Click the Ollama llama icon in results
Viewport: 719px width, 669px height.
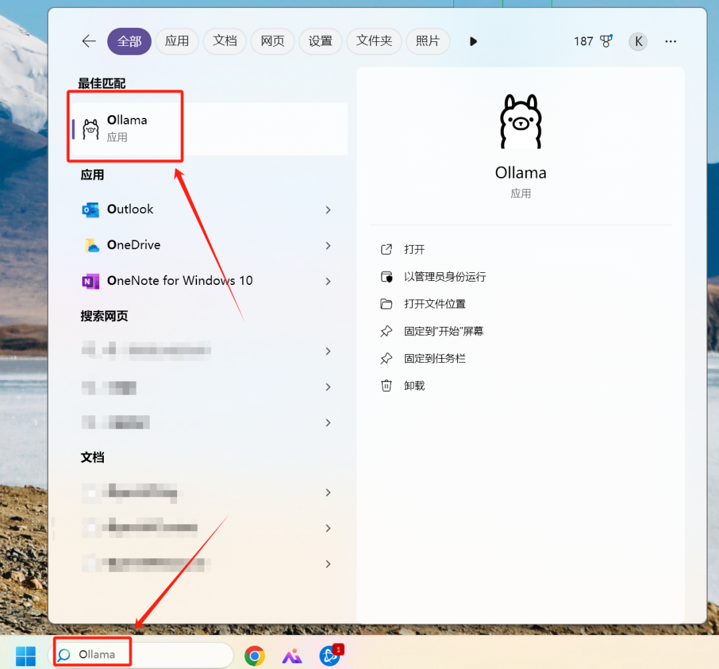[x=91, y=129]
